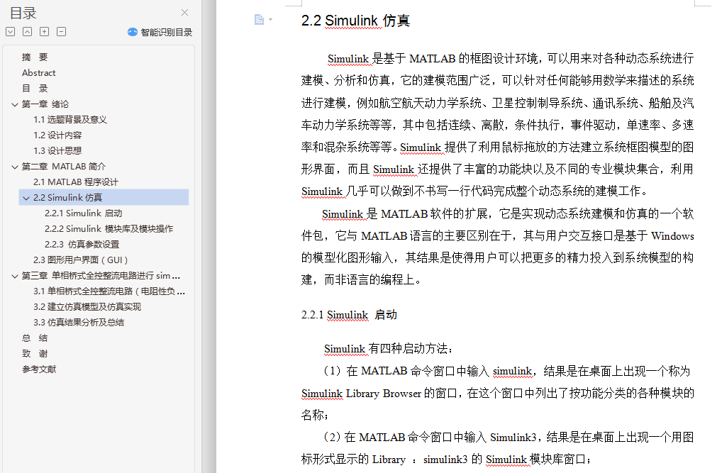Go to Abstract in outline
The width and height of the screenshot is (717, 473).
click(39, 73)
